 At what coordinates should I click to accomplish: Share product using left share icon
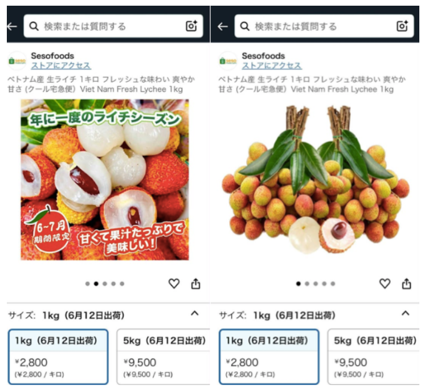coord(195,284)
